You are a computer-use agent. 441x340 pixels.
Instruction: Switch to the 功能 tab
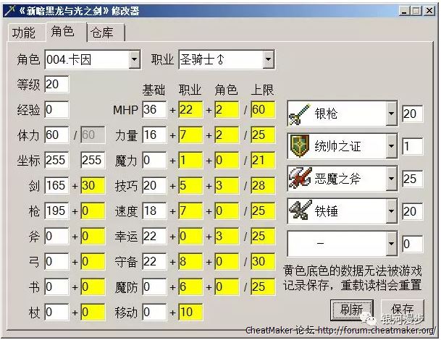click(23, 33)
